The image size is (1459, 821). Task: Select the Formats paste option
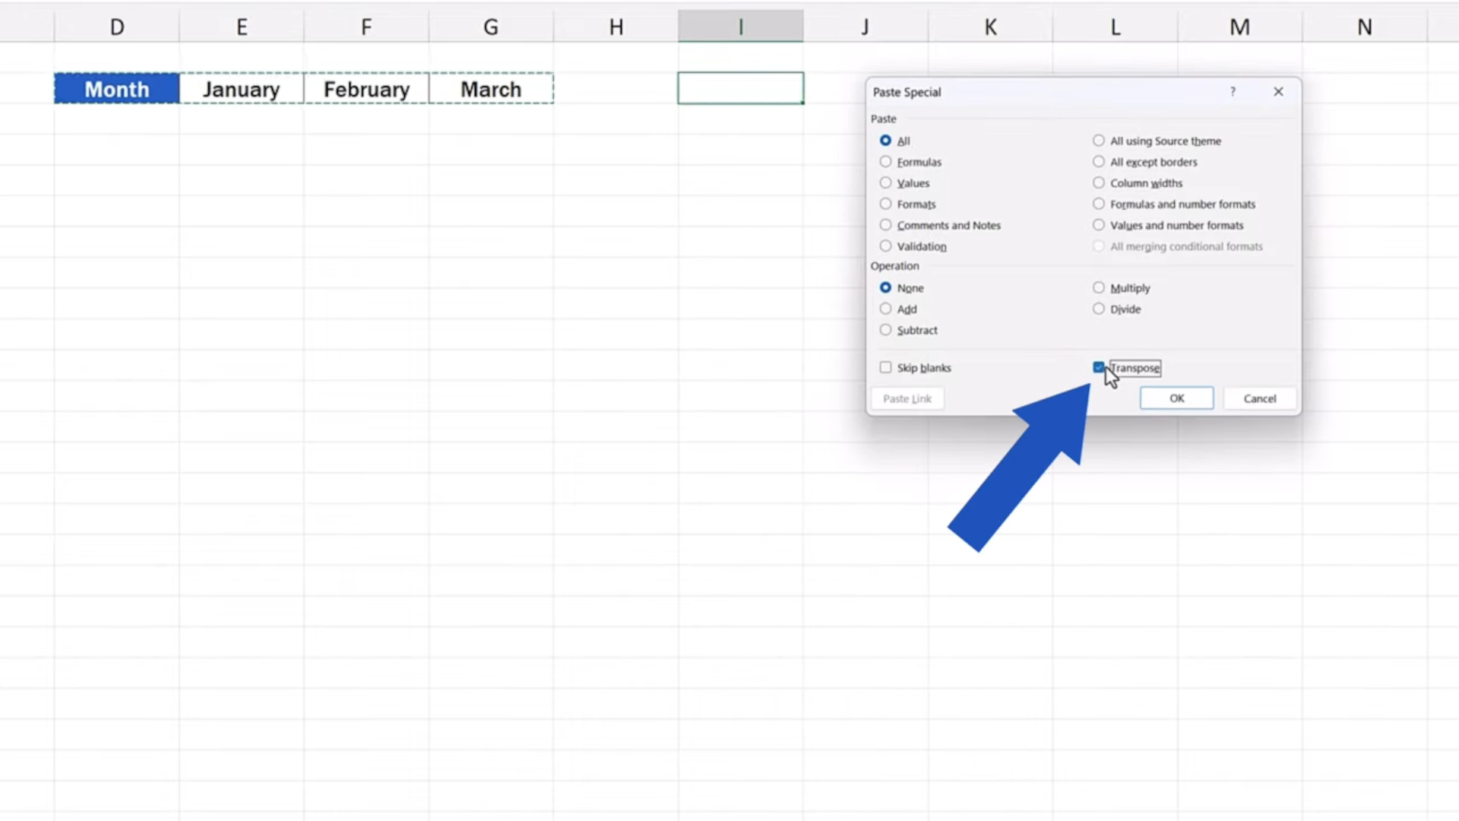(x=886, y=204)
